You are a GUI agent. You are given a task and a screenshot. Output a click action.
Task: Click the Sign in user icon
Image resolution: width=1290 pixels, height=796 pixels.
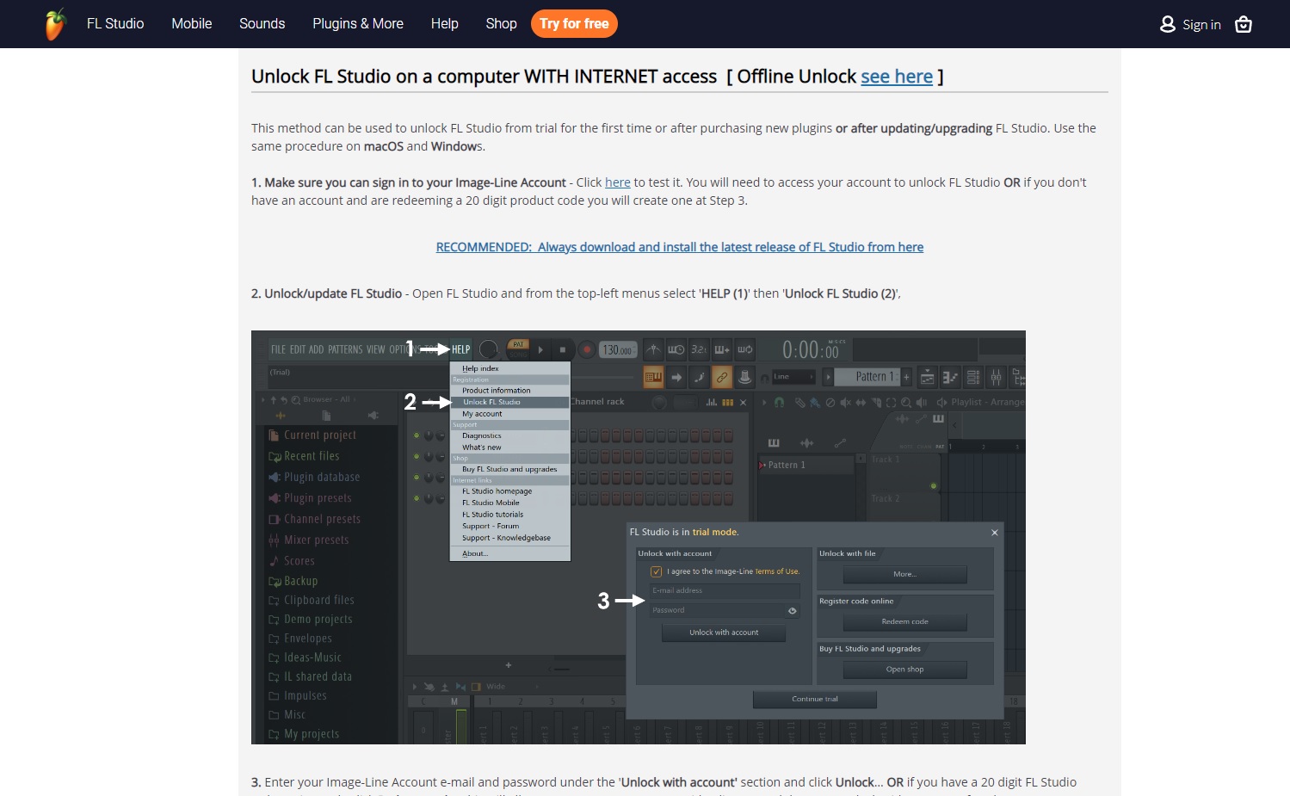click(x=1167, y=24)
